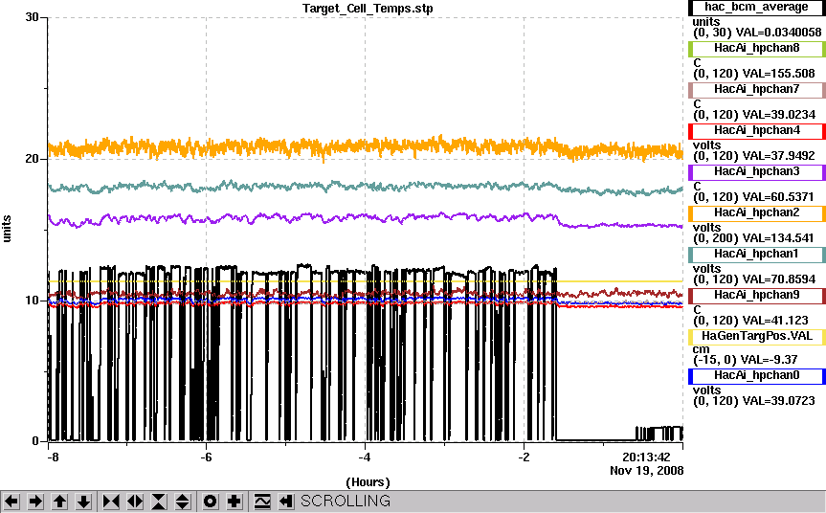Select the HaGenTargPos.VAL legend entry
This screenshot has width=826, height=513.
[x=756, y=337]
